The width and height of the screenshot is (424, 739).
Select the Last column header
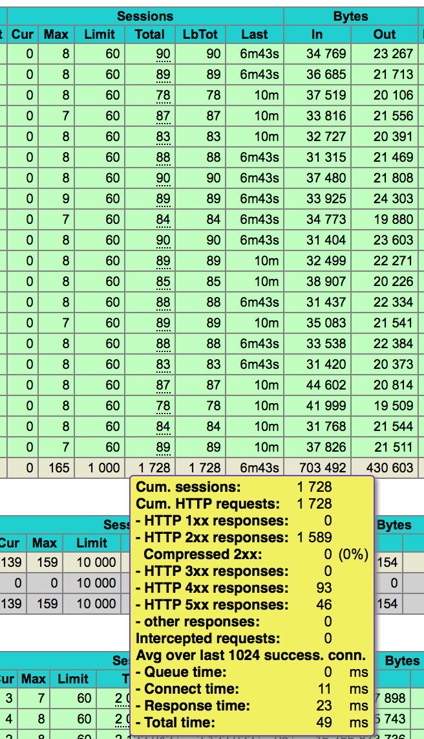click(x=254, y=34)
